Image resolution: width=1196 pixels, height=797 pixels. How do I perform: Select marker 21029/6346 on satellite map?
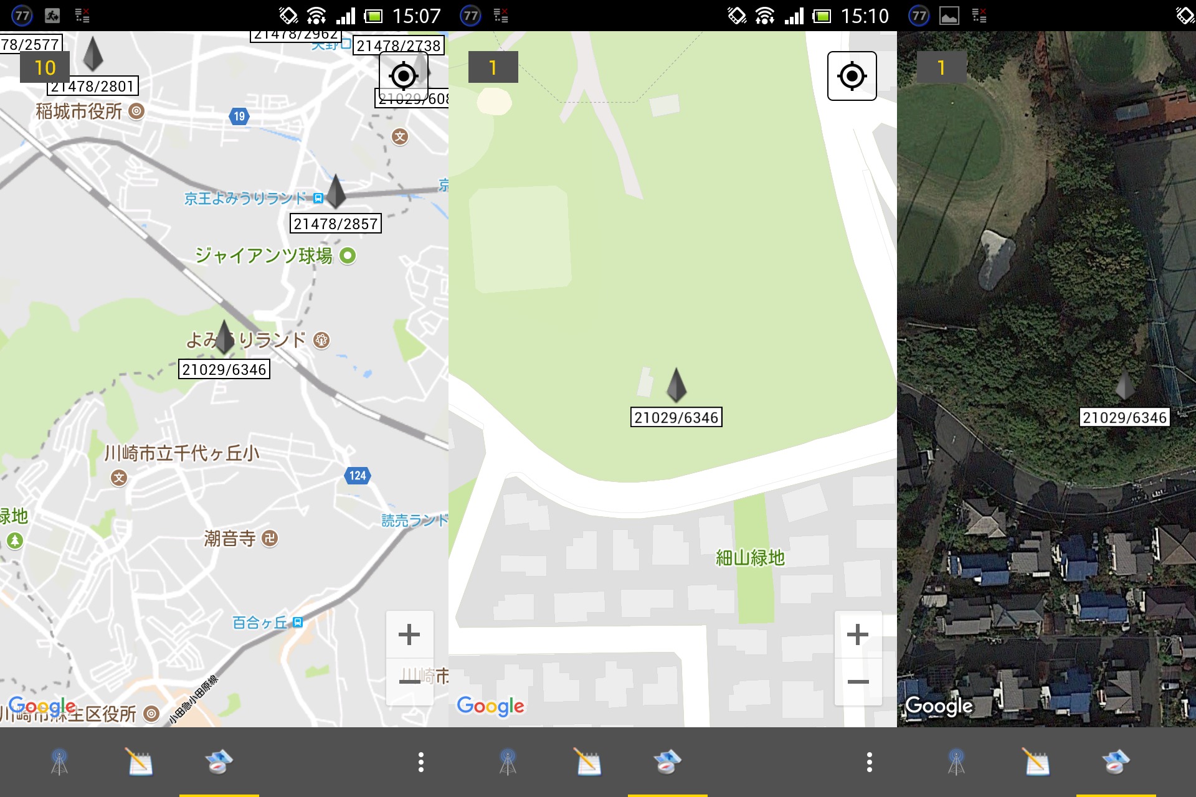coord(1124,386)
